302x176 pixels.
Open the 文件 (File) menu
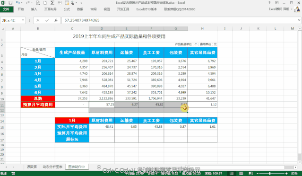(x=7, y=9)
